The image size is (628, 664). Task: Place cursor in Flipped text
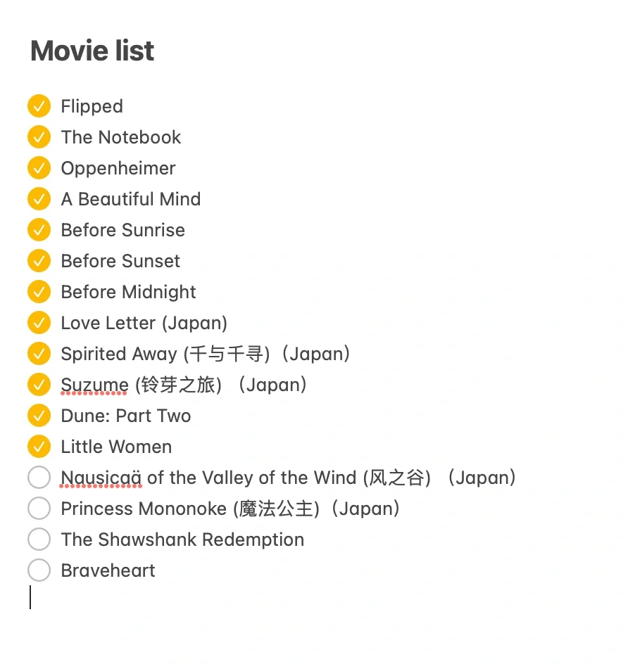(x=92, y=106)
